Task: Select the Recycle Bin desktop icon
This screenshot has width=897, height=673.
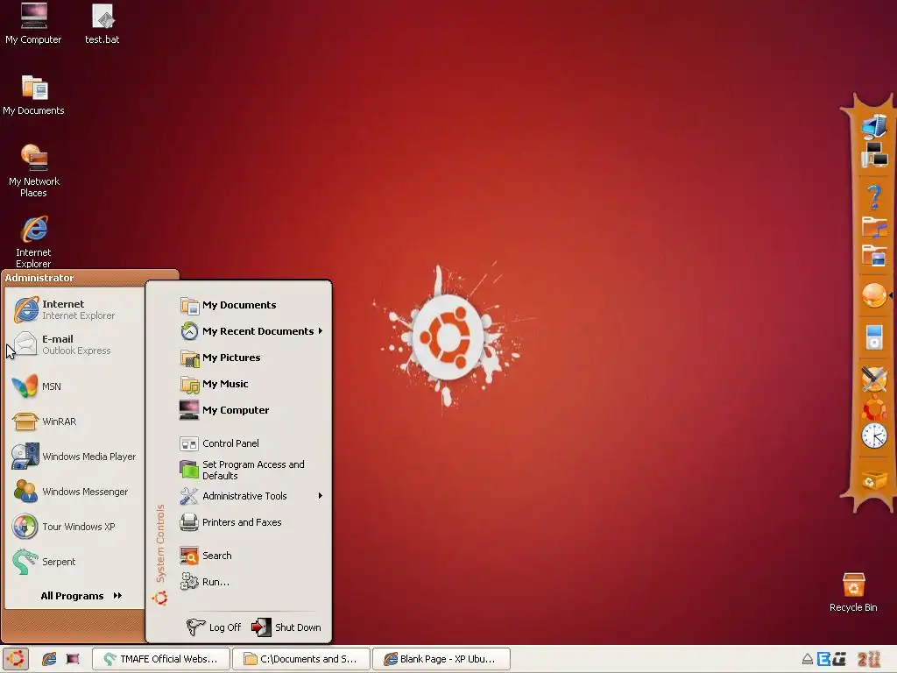Action: (853, 593)
